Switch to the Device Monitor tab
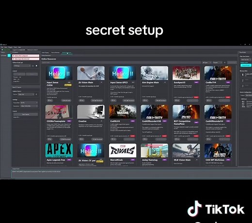The height and width of the screenshot is (223, 252). tap(55, 53)
